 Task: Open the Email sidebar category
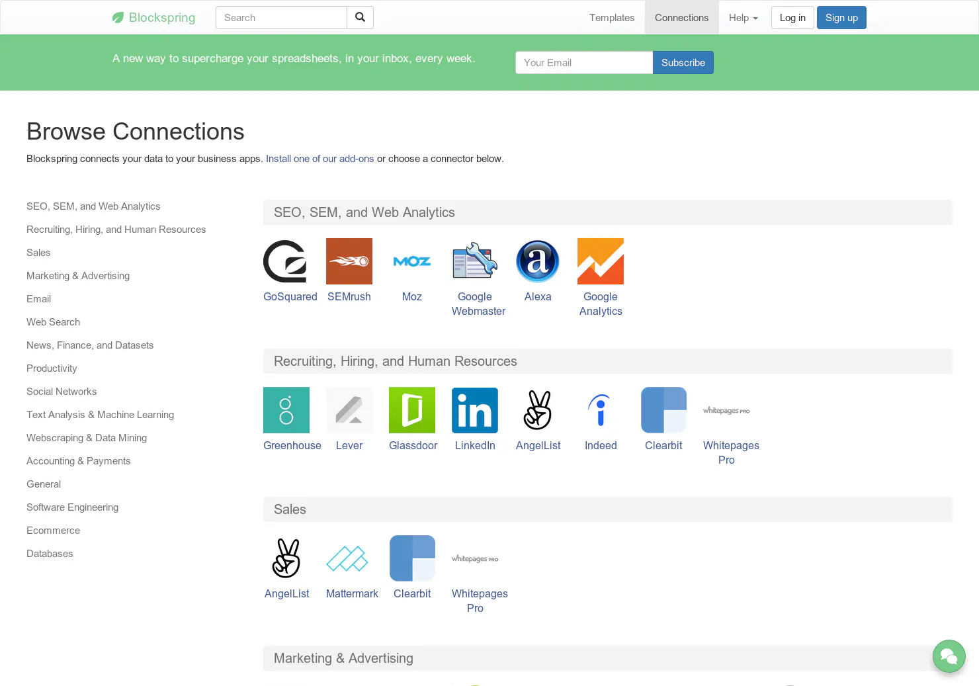tap(39, 299)
